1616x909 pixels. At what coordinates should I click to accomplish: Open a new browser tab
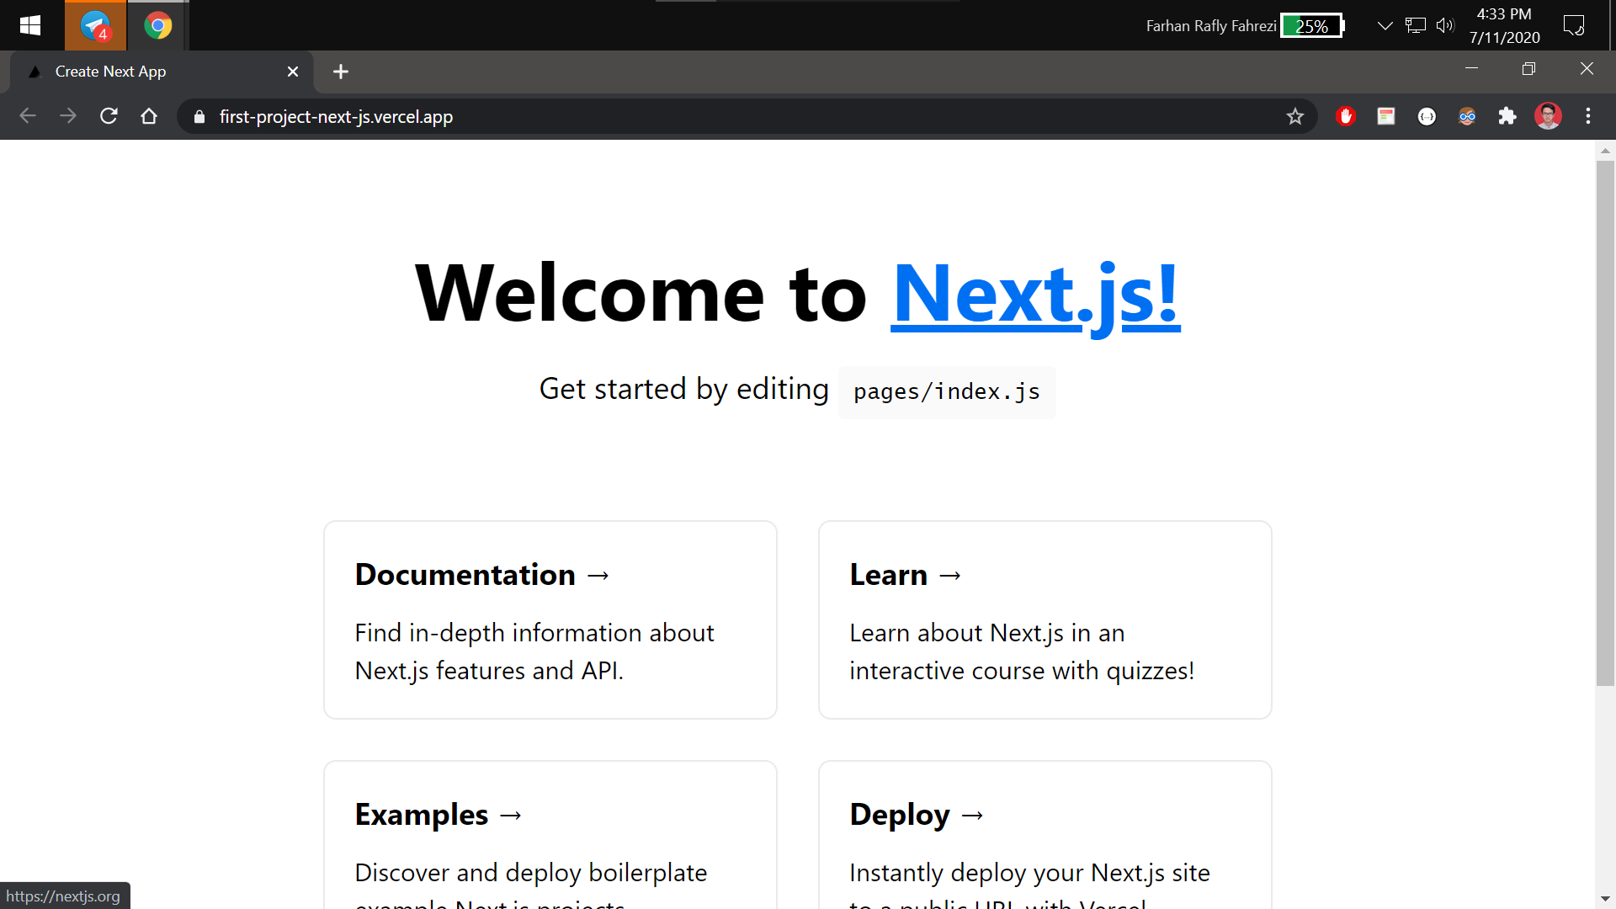pos(341,72)
